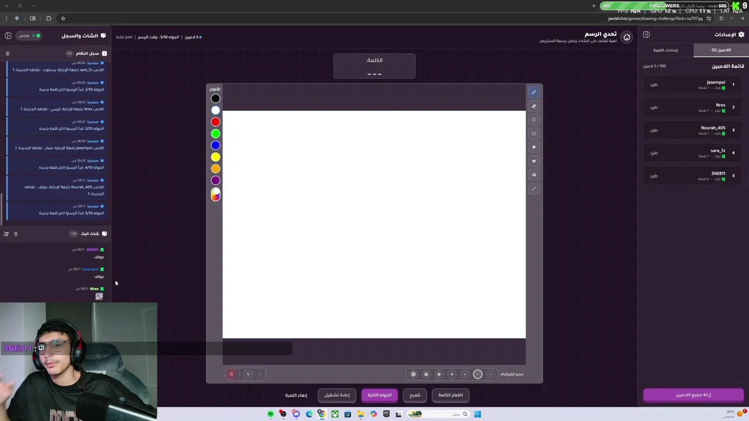The width and height of the screenshot is (749, 421).
Task: Reload the page with browser refresh icon
Action: tap(721, 18)
